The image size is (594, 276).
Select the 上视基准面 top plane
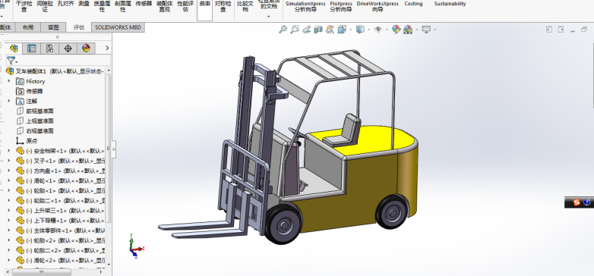(35, 121)
